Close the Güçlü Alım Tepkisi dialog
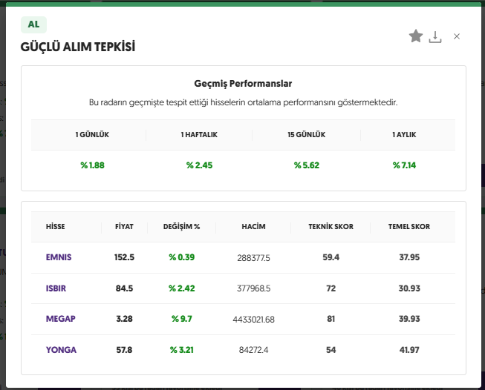 pos(457,36)
